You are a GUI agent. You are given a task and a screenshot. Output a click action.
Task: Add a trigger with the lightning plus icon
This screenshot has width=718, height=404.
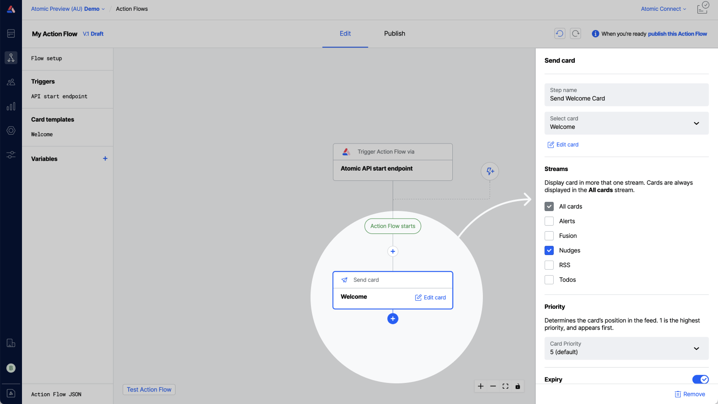click(x=490, y=171)
